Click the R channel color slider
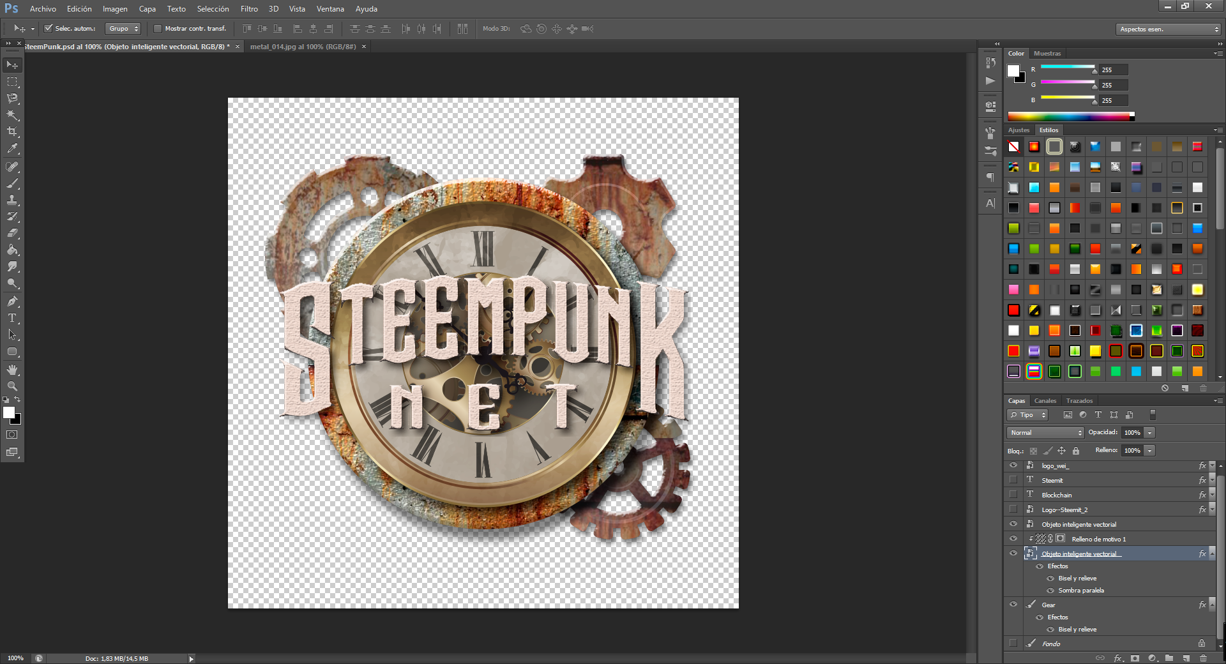This screenshot has height=664, width=1226. tap(1068, 67)
